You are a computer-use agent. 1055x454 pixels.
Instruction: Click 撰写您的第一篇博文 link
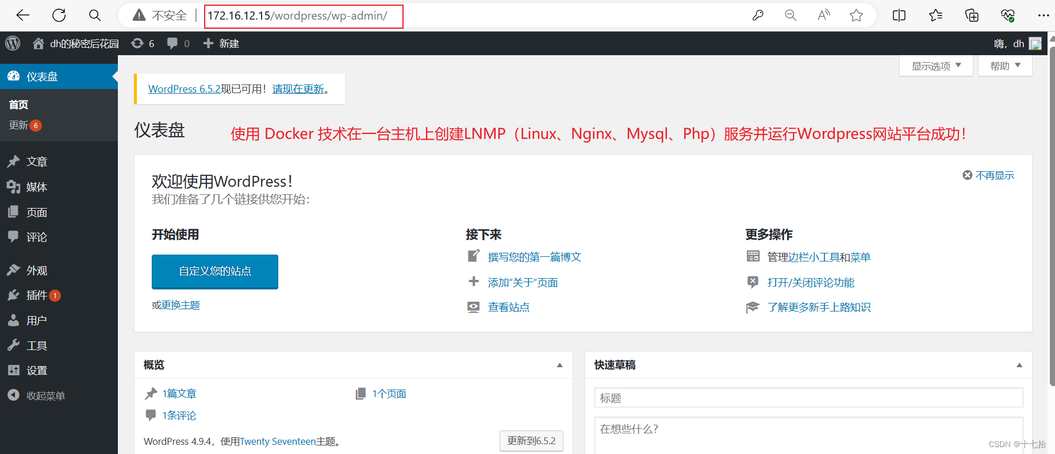coord(535,257)
